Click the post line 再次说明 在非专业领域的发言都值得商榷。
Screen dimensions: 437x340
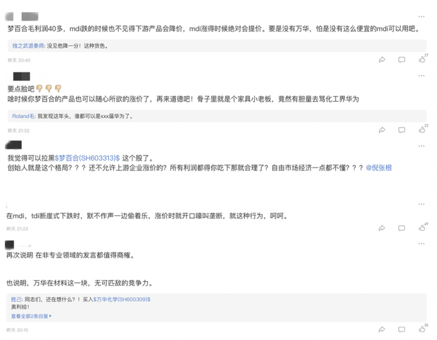70,255
